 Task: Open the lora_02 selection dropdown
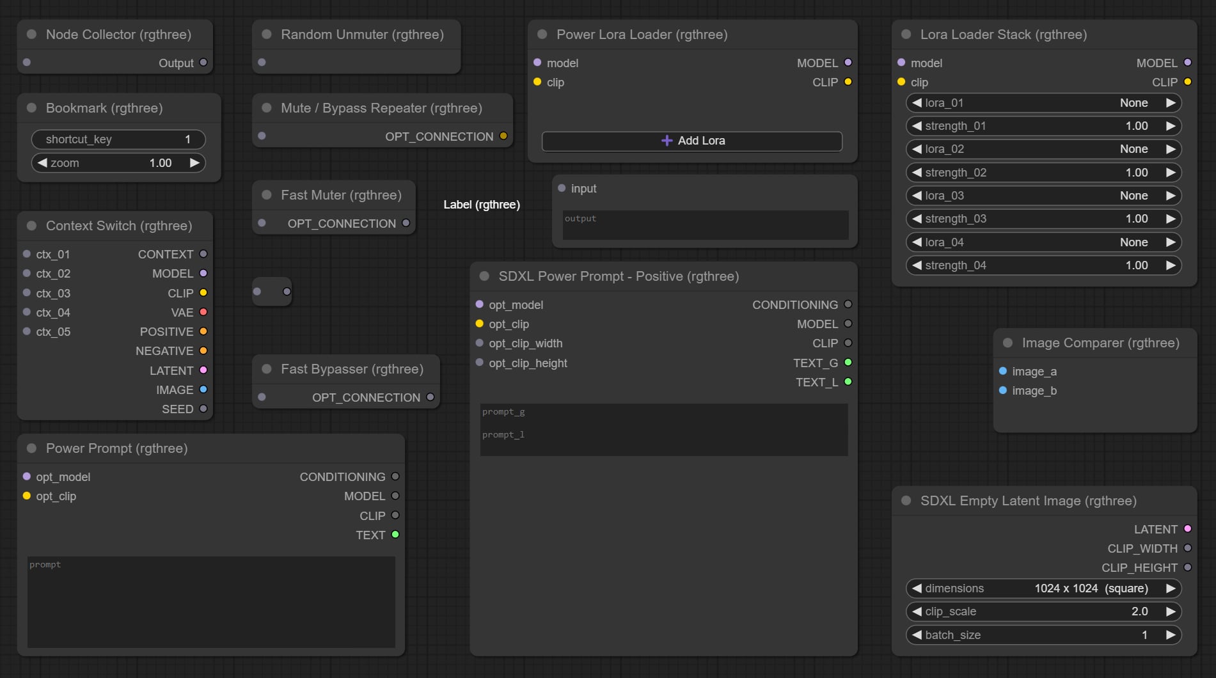[x=1043, y=149]
